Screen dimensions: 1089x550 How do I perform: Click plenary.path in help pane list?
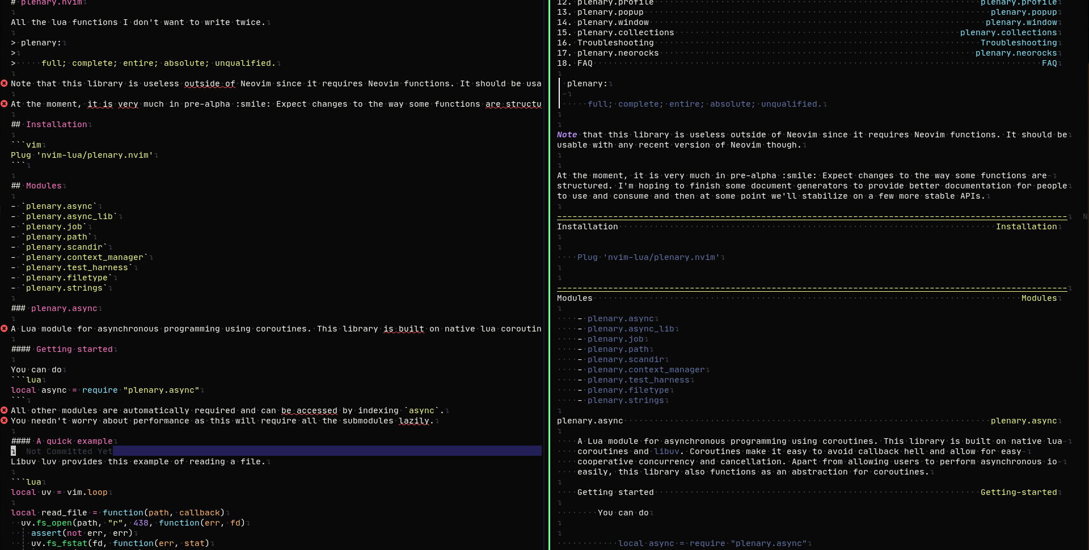pyautogui.click(x=618, y=349)
